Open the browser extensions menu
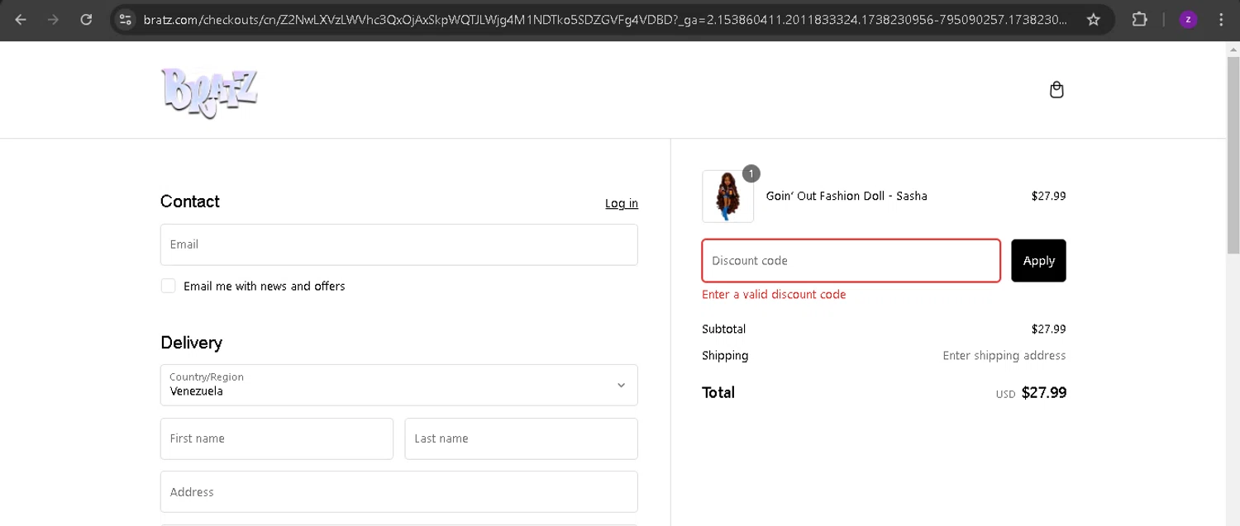1240x526 pixels. tap(1139, 19)
